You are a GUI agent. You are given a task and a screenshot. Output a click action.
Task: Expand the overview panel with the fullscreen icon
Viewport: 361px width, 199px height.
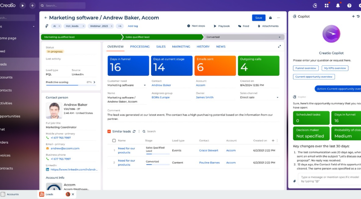(x=279, y=46)
